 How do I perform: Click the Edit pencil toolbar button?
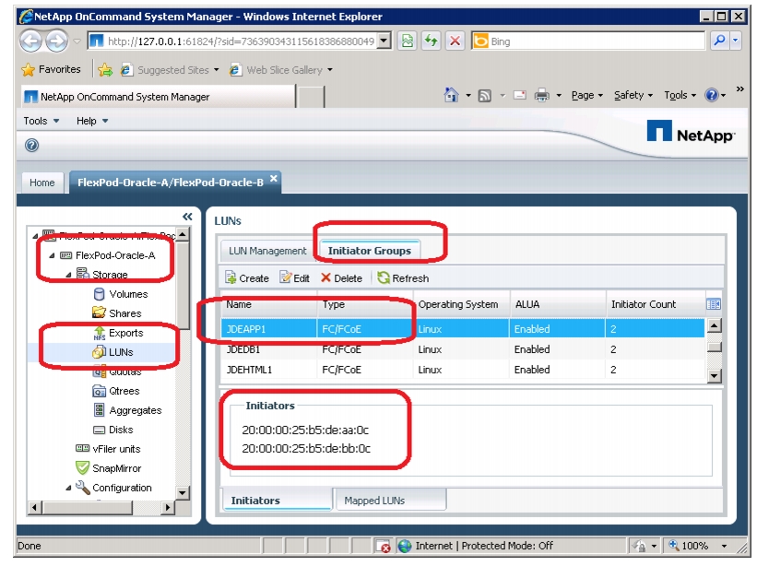[x=294, y=278]
